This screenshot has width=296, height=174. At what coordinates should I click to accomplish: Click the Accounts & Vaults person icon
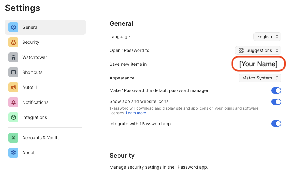click(x=13, y=138)
